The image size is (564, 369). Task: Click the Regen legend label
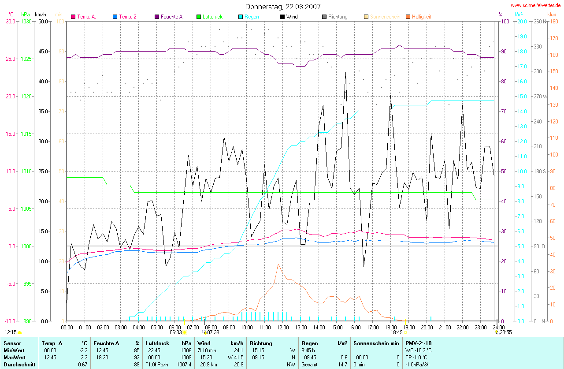[x=252, y=17]
